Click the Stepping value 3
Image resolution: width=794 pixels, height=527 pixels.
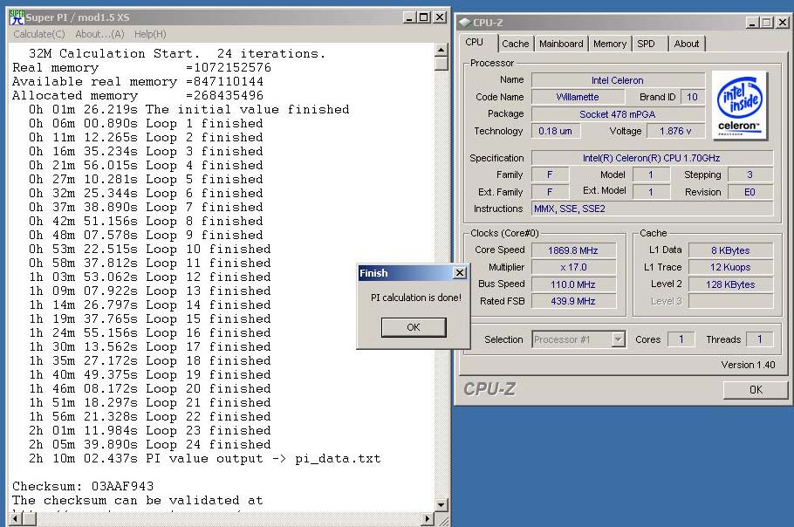[x=750, y=175]
